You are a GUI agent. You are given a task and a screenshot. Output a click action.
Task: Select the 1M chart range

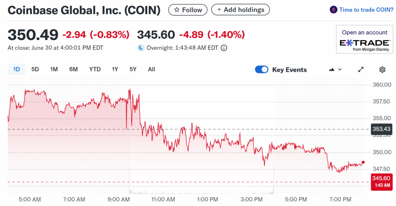pyautogui.click(x=54, y=69)
